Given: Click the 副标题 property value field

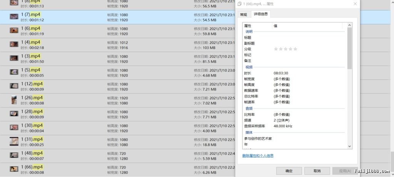Looking at the screenshot, I should (x=309, y=43).
